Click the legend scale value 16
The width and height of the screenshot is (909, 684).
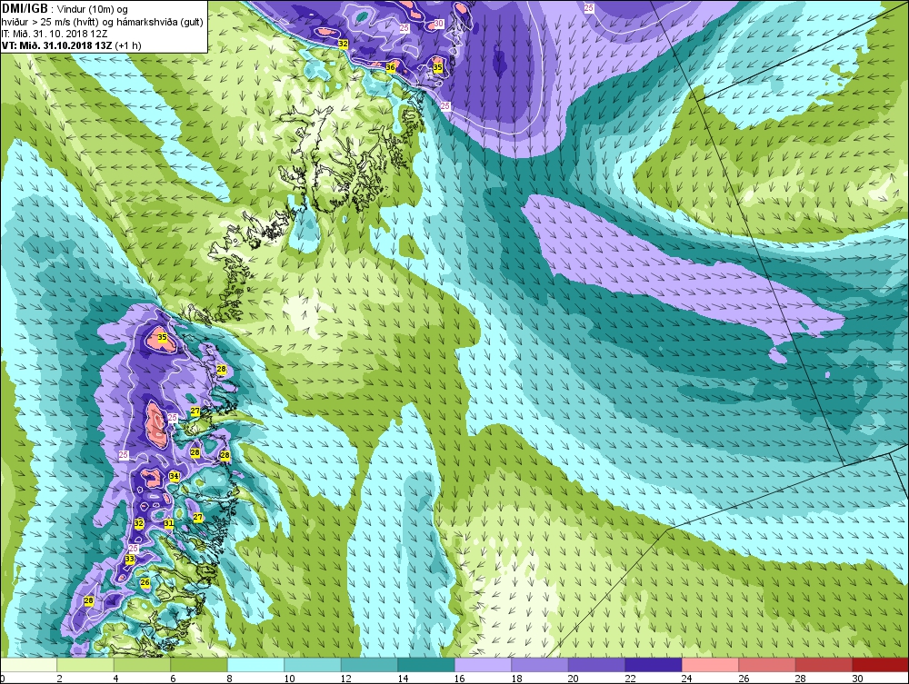coord(460,679)
